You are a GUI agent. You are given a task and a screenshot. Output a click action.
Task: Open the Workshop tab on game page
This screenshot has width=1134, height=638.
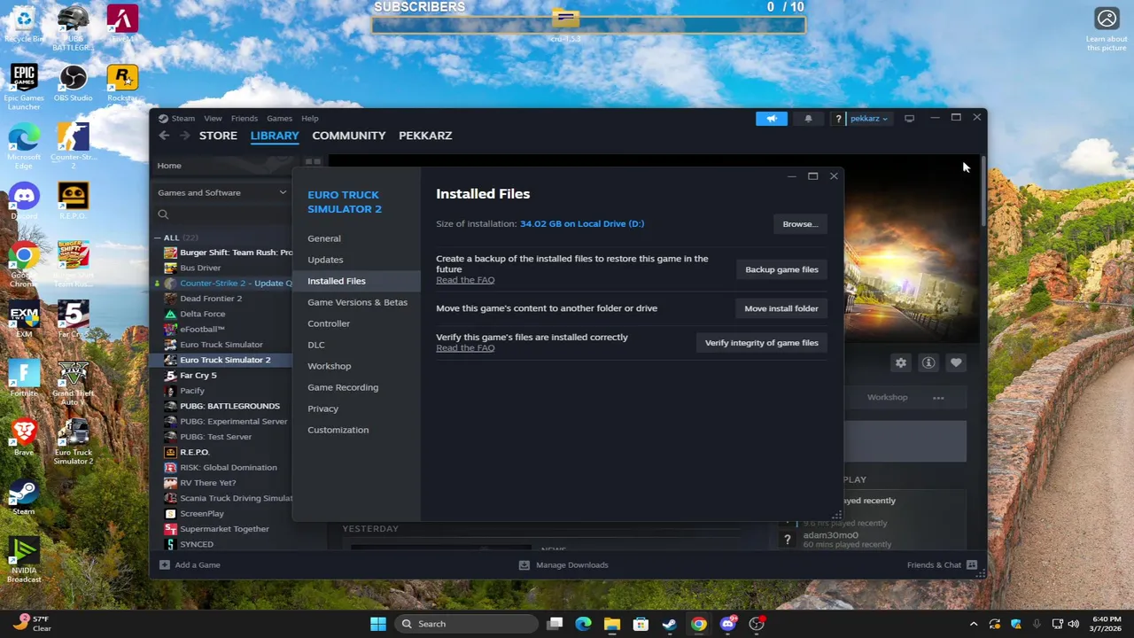(x=887, y=397)
